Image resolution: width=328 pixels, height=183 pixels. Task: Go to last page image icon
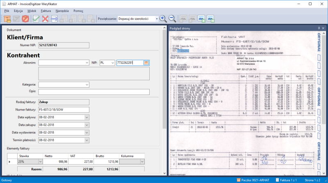pos(211,19)
